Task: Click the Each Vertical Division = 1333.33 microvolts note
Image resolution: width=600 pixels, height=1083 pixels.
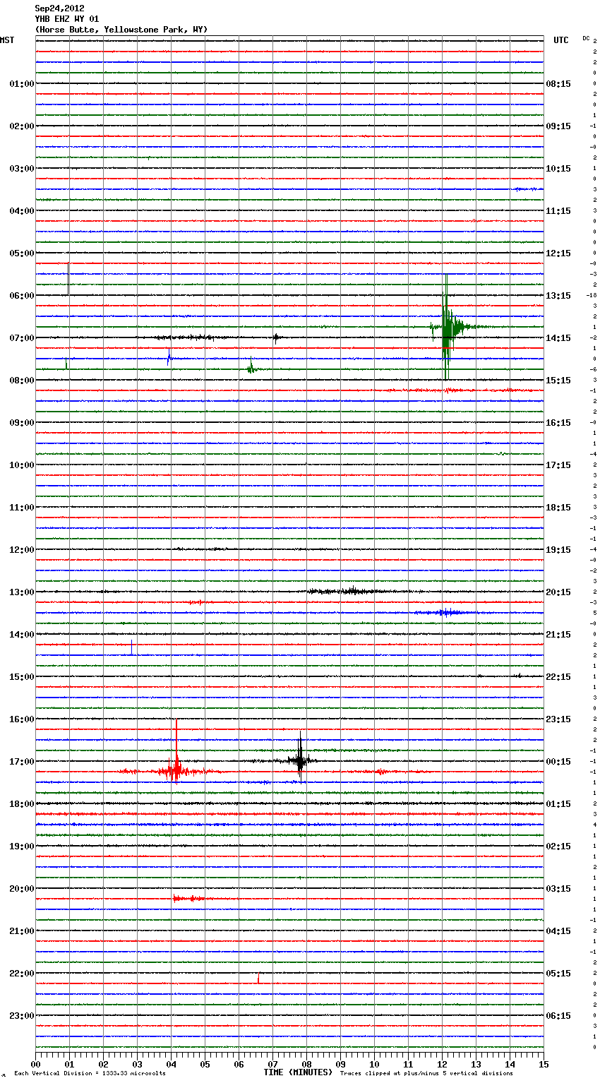Action: [x=90, y=1074]
